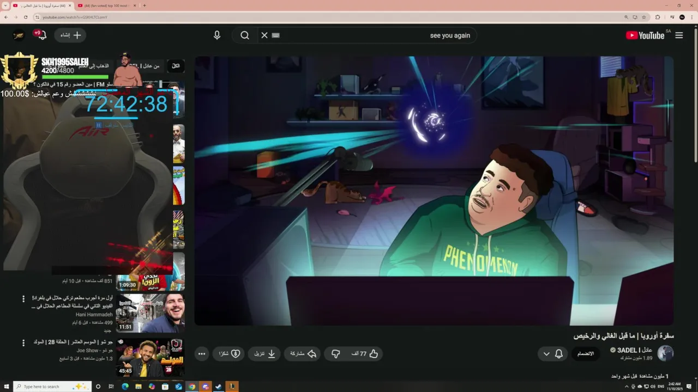Open Task View on the taskbar
The width and height of the screenshot is (698, 392).
click(x=111, y=387)
